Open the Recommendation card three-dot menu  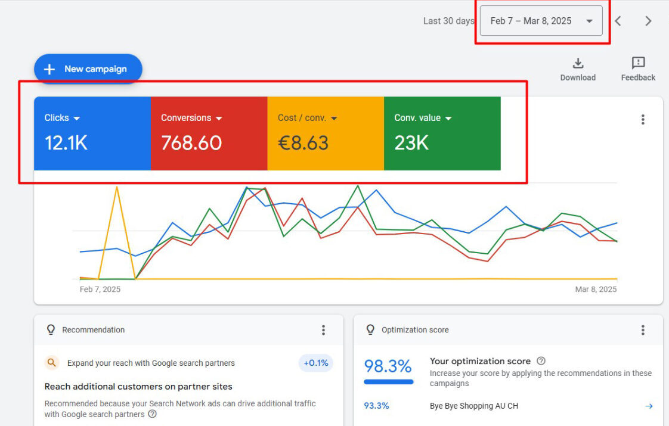coord(323,329)
